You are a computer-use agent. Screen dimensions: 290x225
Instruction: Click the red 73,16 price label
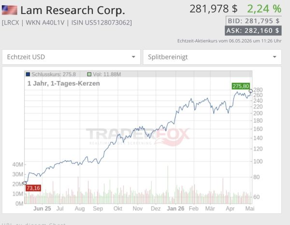click(x=33, y=188)
